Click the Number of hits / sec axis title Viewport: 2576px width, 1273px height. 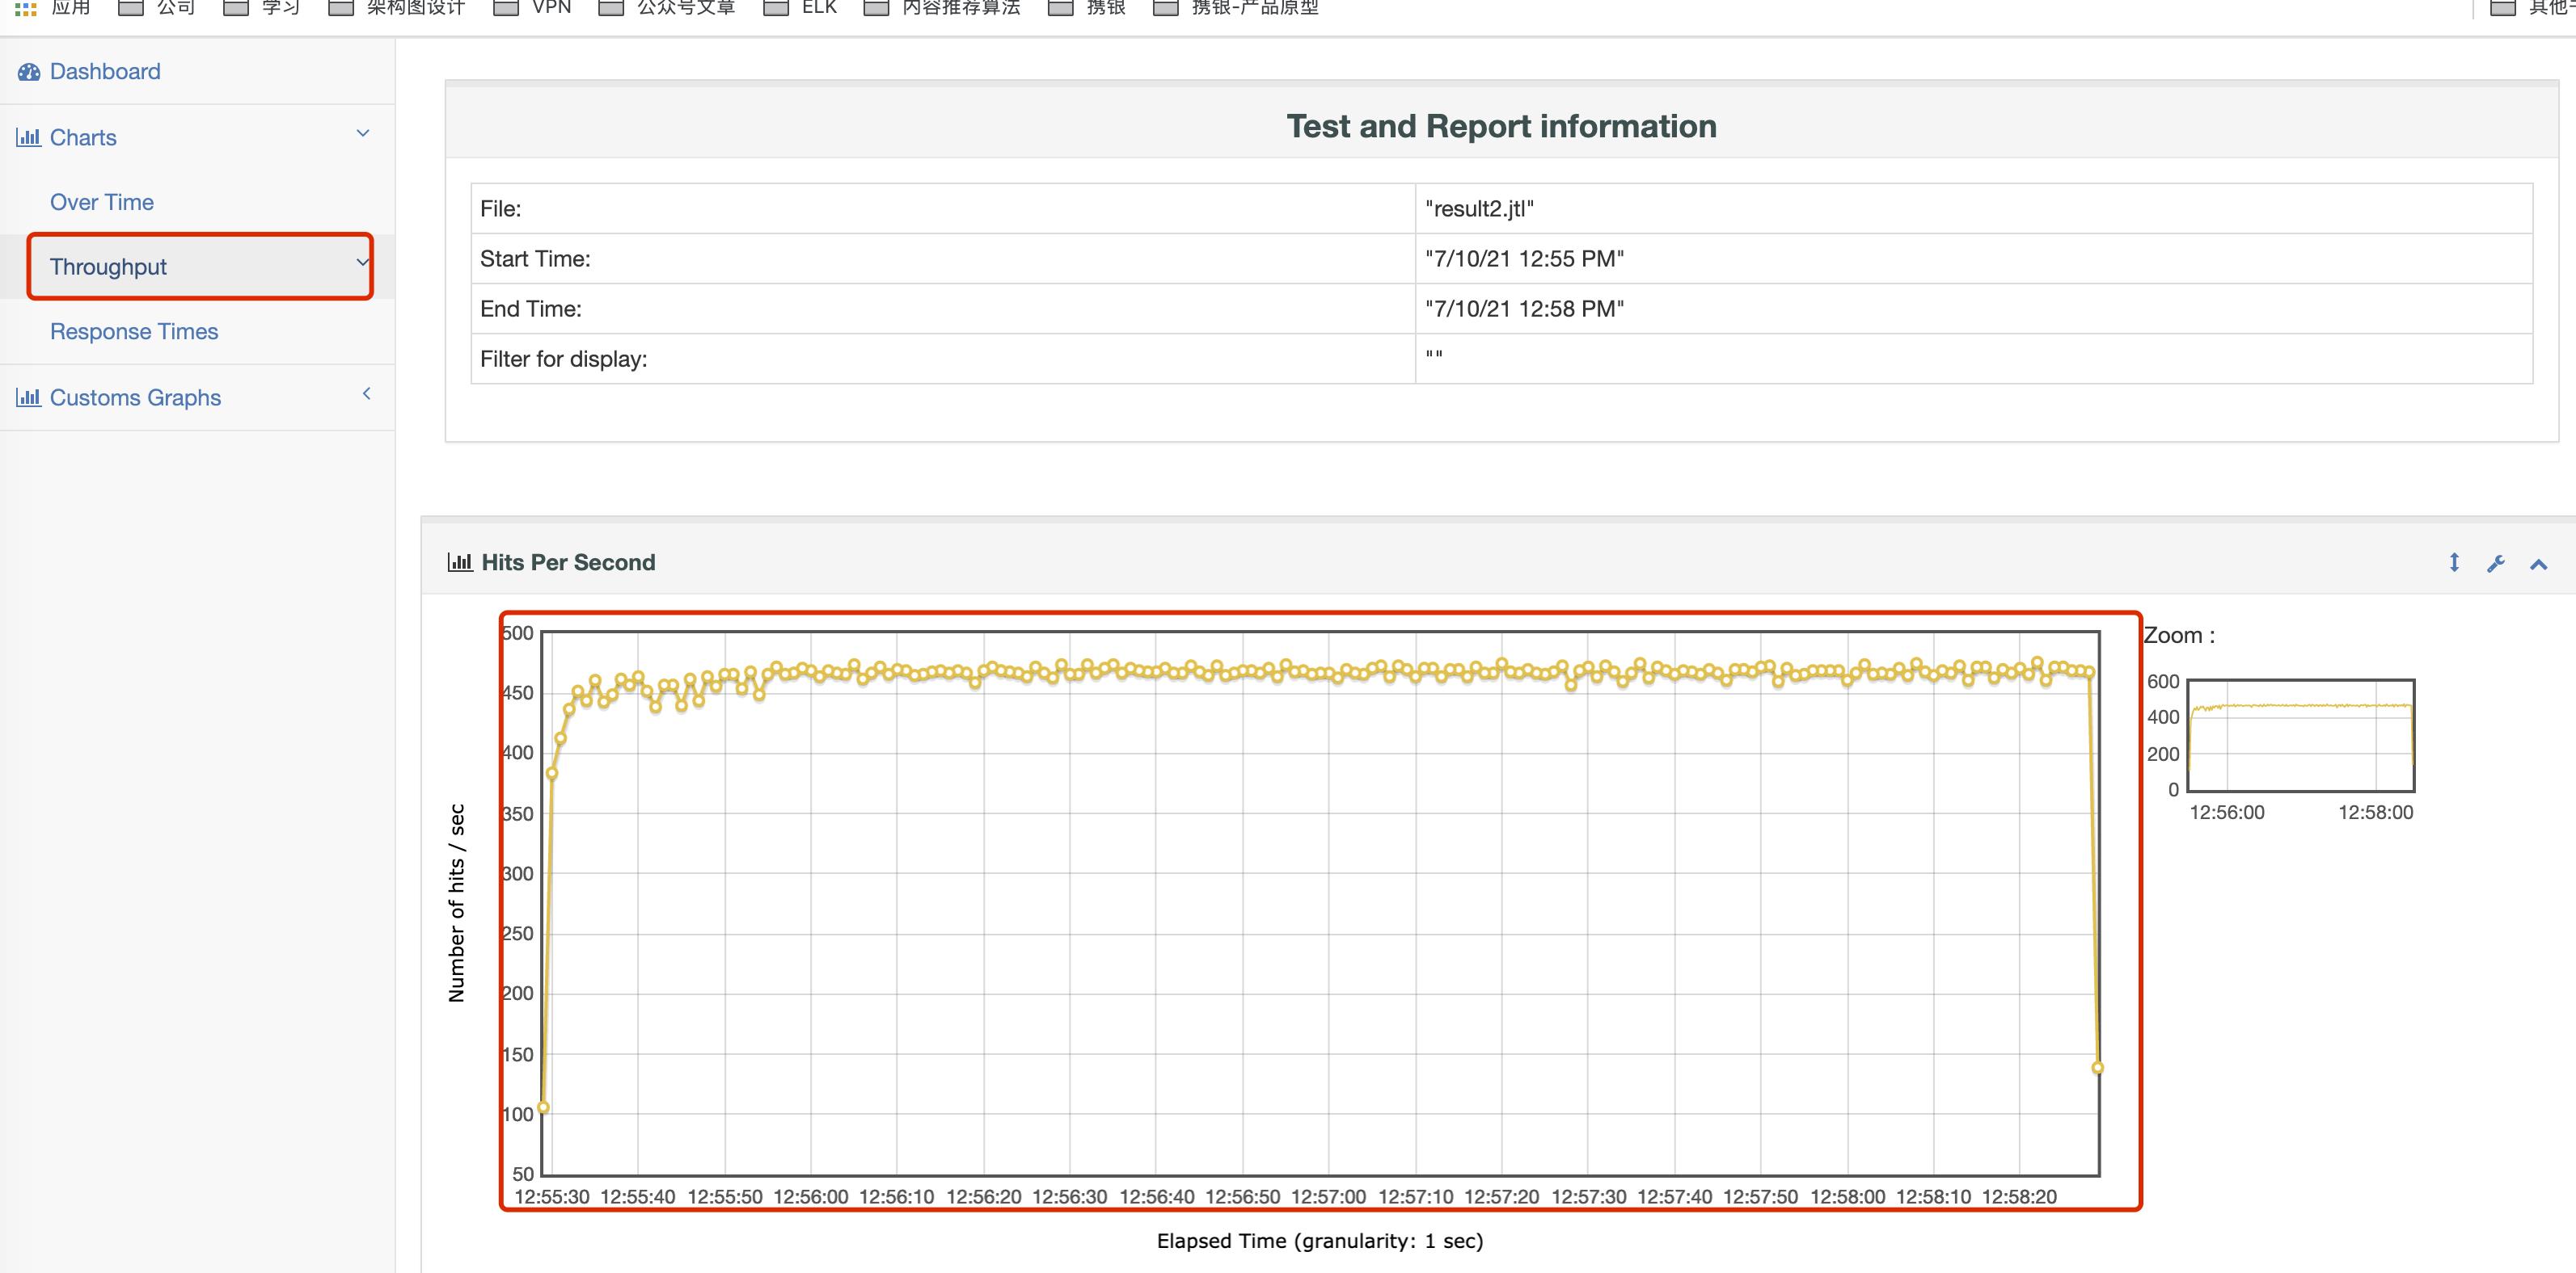pos(457,902)
